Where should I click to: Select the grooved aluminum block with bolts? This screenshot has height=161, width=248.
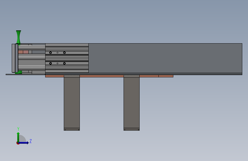point(67,58)
